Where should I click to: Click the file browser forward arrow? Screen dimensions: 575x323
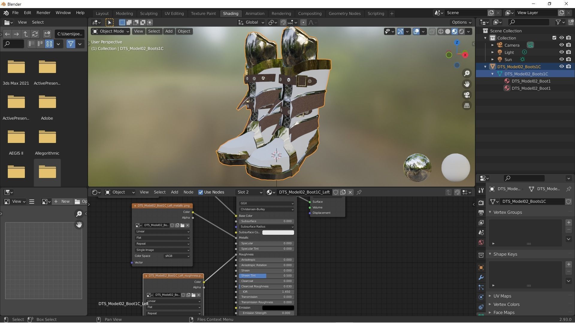pyautogui.click(x=16, y=34)
